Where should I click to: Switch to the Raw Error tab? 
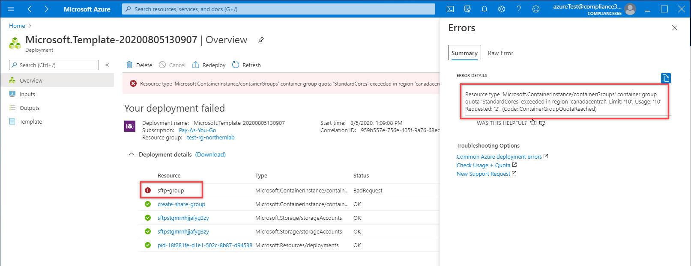[x=500, y=53]
